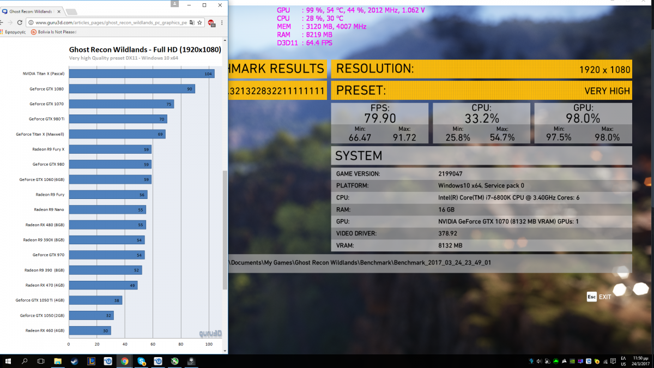
Task: Open Skype from the taskbar
Action: (141, 361)
